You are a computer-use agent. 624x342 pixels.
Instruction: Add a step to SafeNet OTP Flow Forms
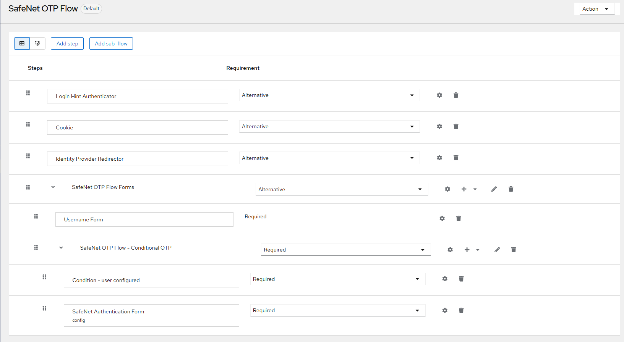click(464, 189)
